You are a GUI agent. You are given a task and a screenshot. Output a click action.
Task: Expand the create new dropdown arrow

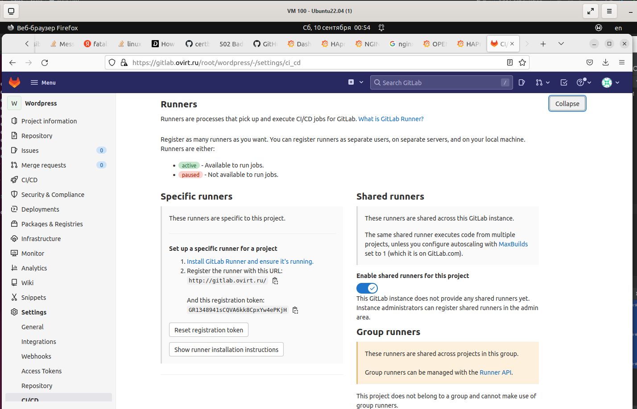point(361,82)
